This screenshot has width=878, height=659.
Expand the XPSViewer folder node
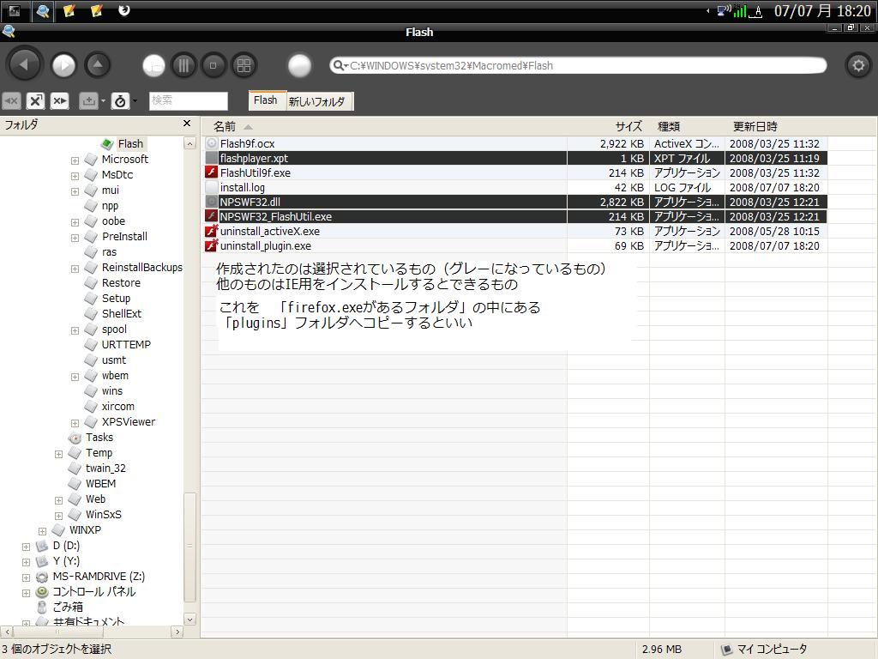[75, 423]
